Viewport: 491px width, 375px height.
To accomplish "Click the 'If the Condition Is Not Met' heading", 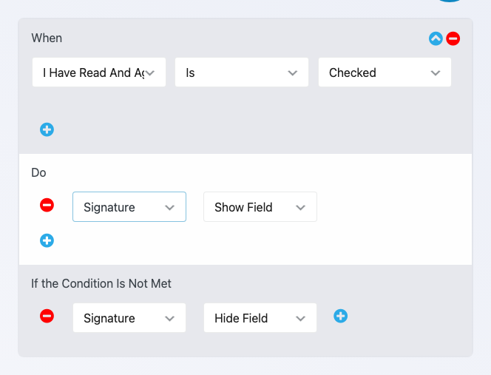I will click(x=101, y=283).
